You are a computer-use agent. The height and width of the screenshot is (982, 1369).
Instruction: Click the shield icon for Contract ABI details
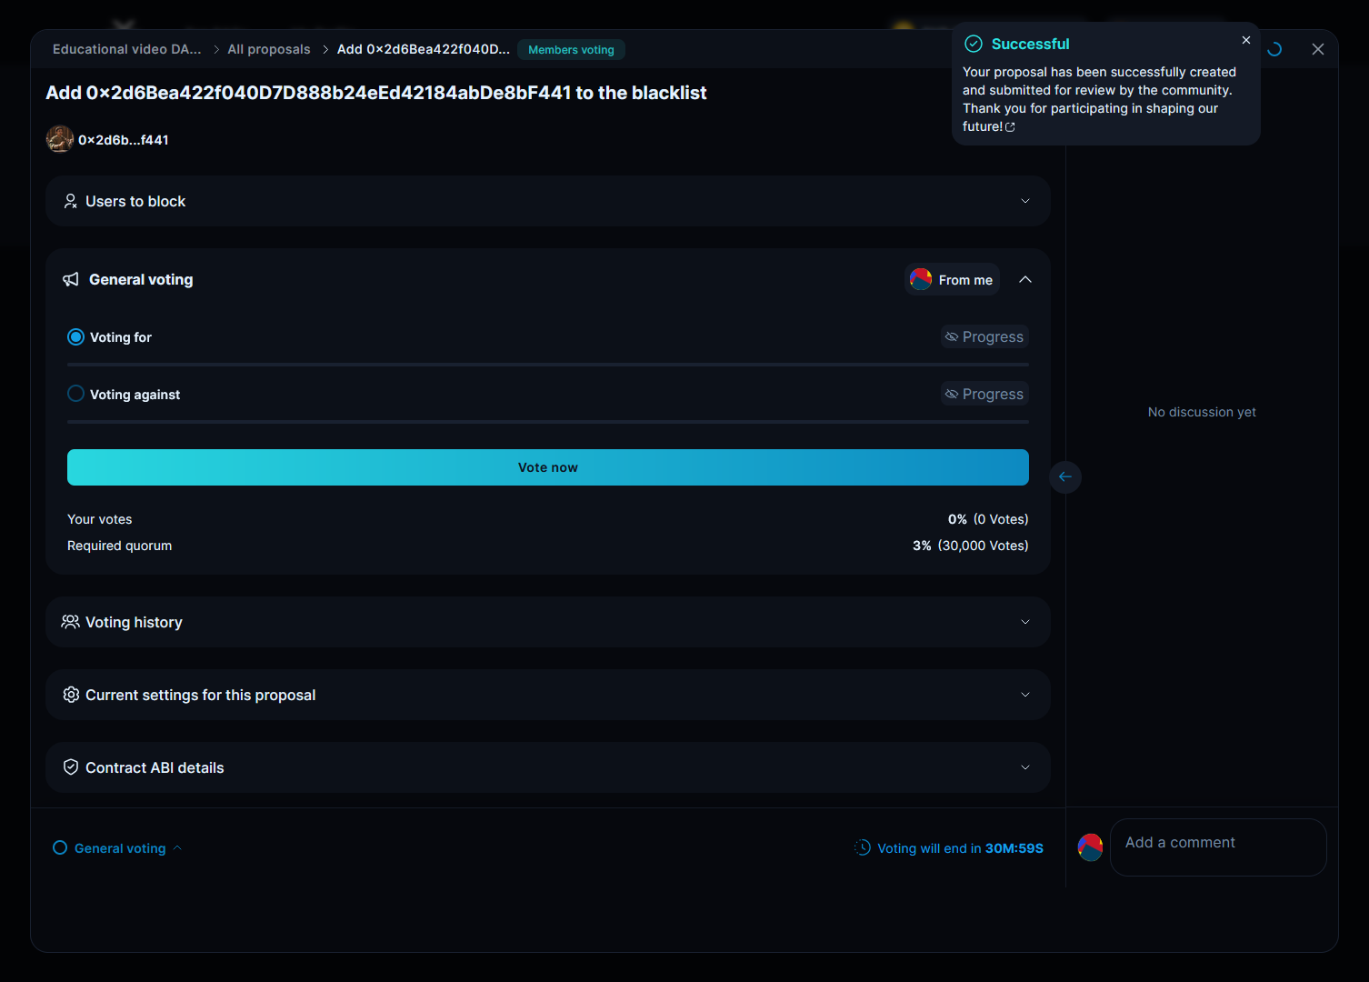click(x=71, y=767)
